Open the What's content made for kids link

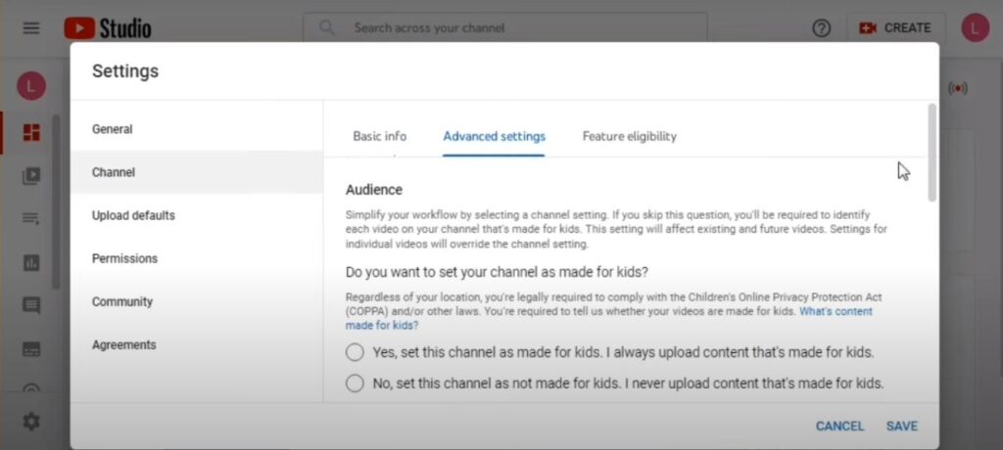[x=608, y=318]
